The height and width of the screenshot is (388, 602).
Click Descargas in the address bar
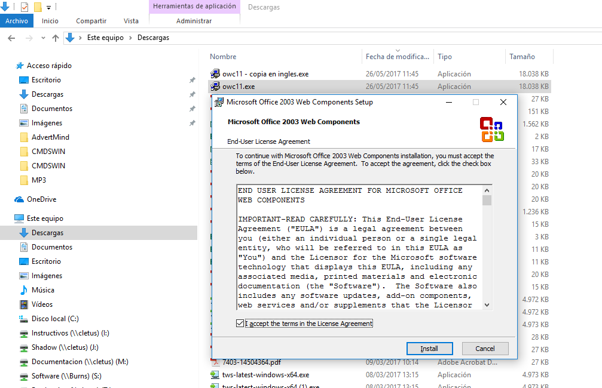click(x=153, y=38)
